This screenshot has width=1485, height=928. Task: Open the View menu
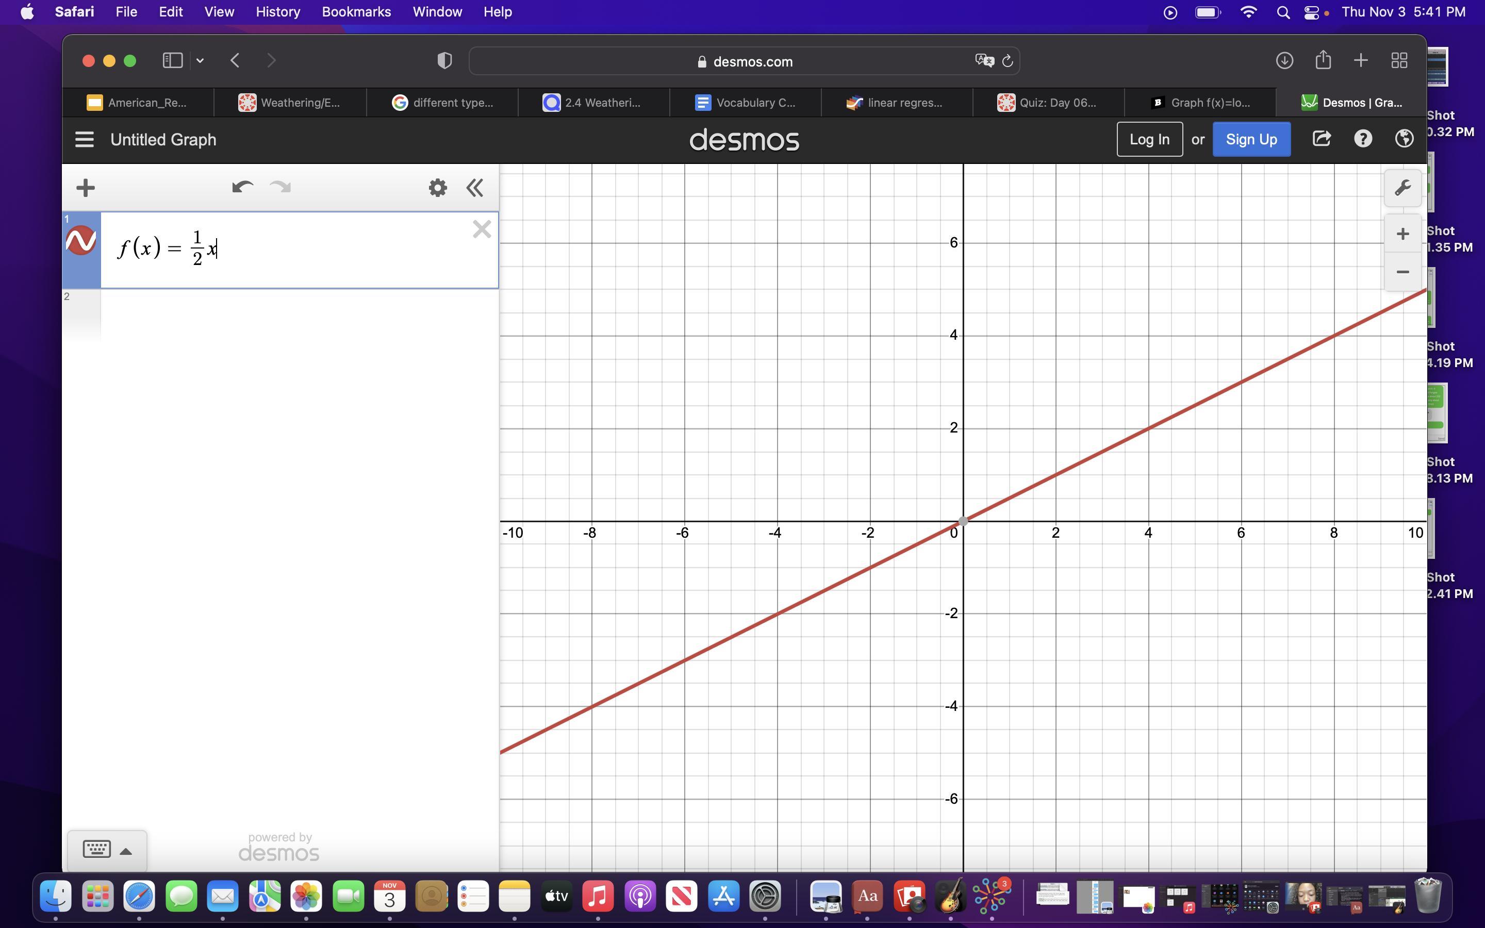[x=219, y=12]
